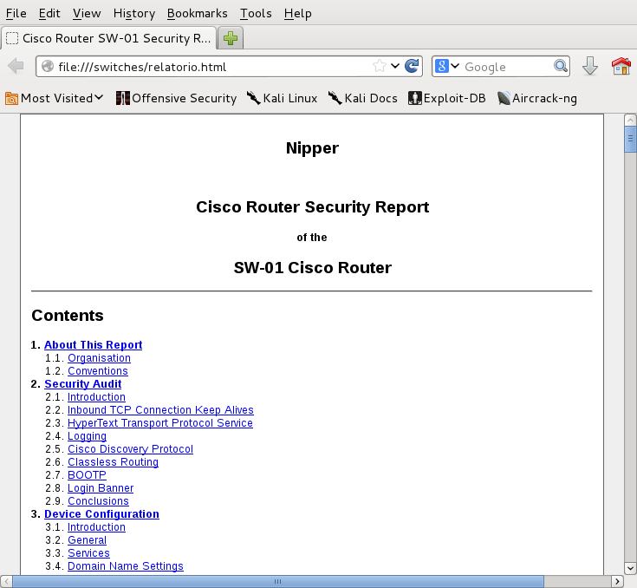This screenshot has height=588, width=637.
Task: Open a new tab with the green plus
Action: [231, 38]
